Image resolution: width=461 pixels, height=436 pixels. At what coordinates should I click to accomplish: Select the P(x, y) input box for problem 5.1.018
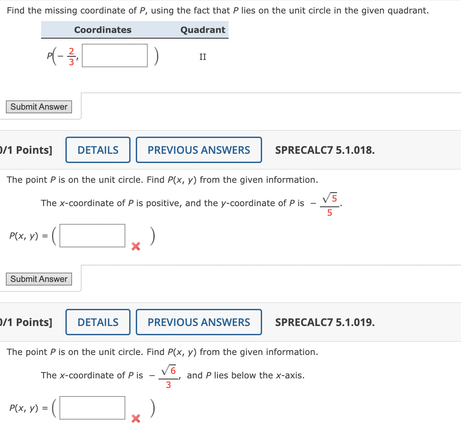coord(92,235)
